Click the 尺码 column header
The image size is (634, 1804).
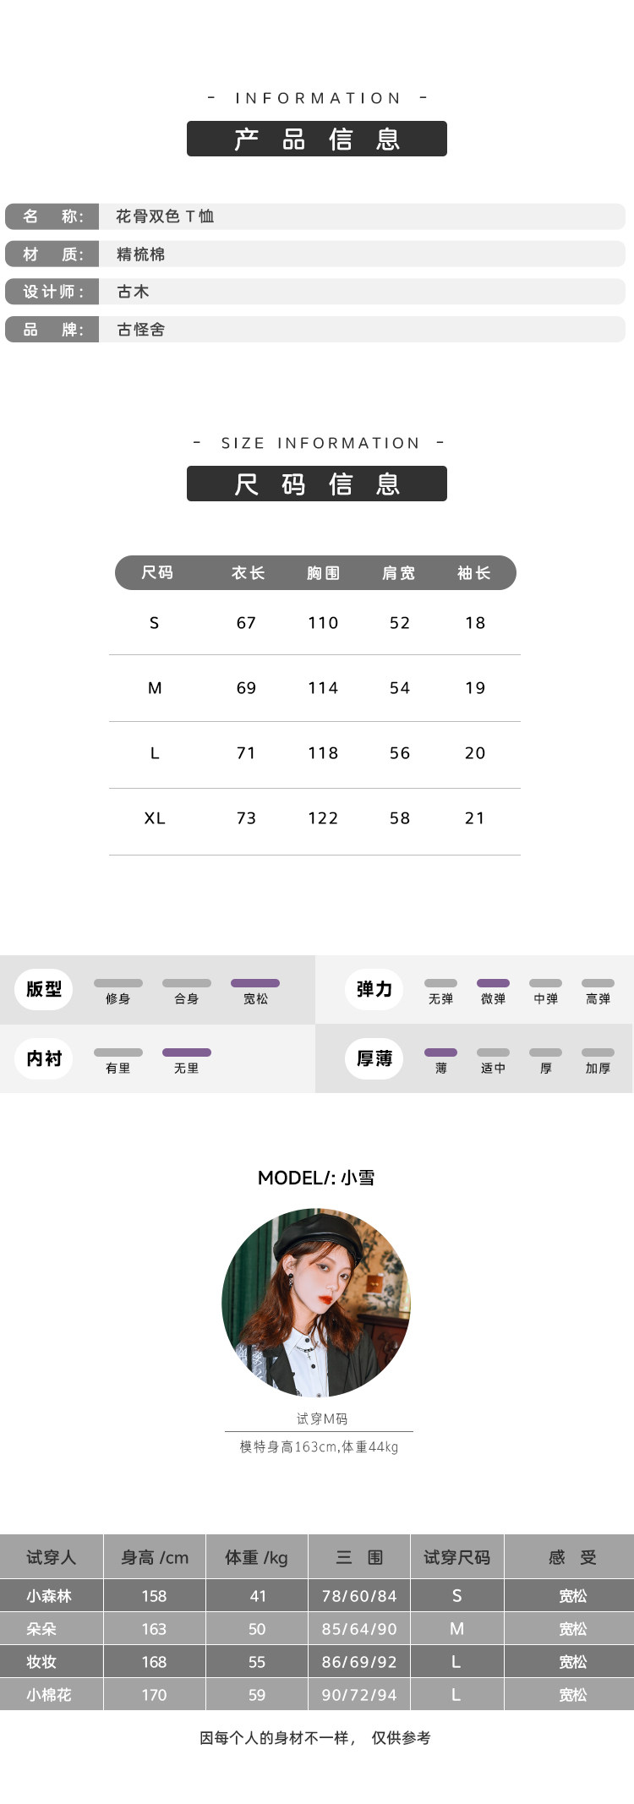tap(157, 572)
